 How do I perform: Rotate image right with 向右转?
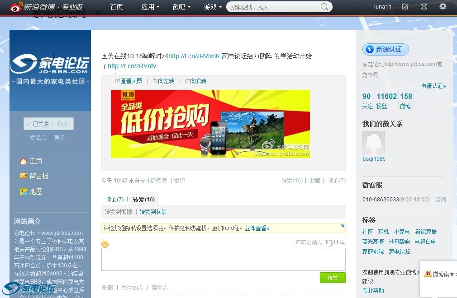click(x=195, y=81)
